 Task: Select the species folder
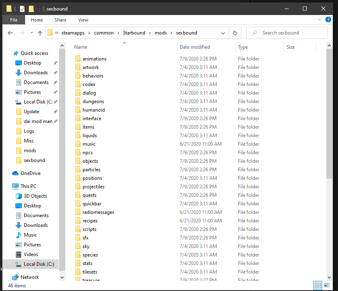click(x=90, y=255)
